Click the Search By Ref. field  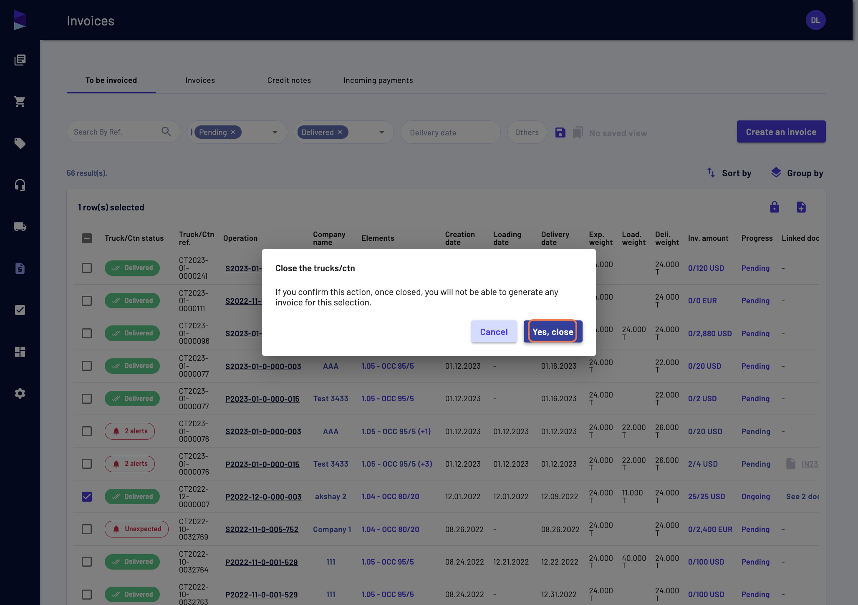[x=123, y=132]
